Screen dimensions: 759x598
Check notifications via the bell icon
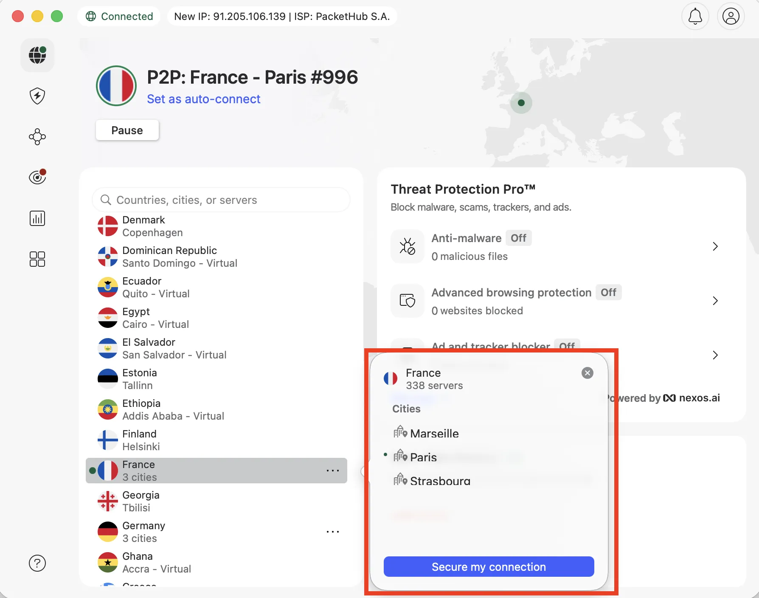point(695,16)
